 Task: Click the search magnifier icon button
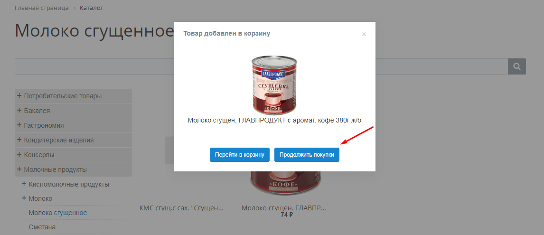point(517,66)
